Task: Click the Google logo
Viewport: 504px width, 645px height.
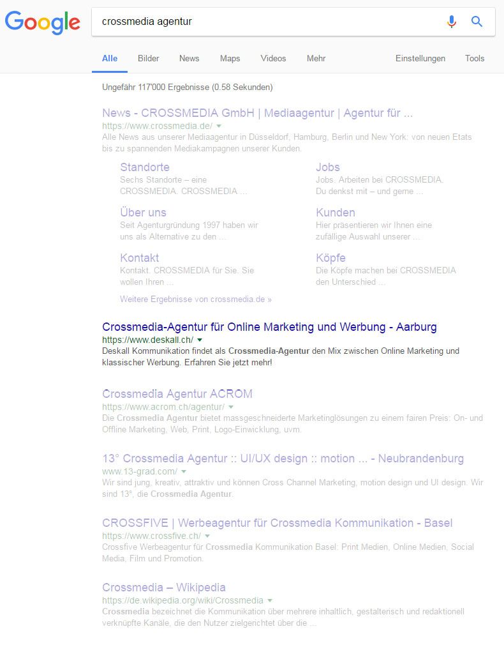Action: tap(42, 22)
